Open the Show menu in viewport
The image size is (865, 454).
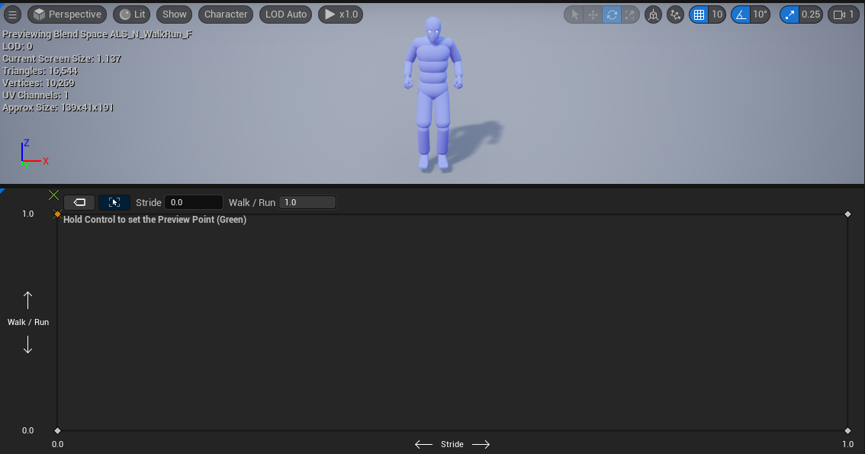[x=175, y=14]
